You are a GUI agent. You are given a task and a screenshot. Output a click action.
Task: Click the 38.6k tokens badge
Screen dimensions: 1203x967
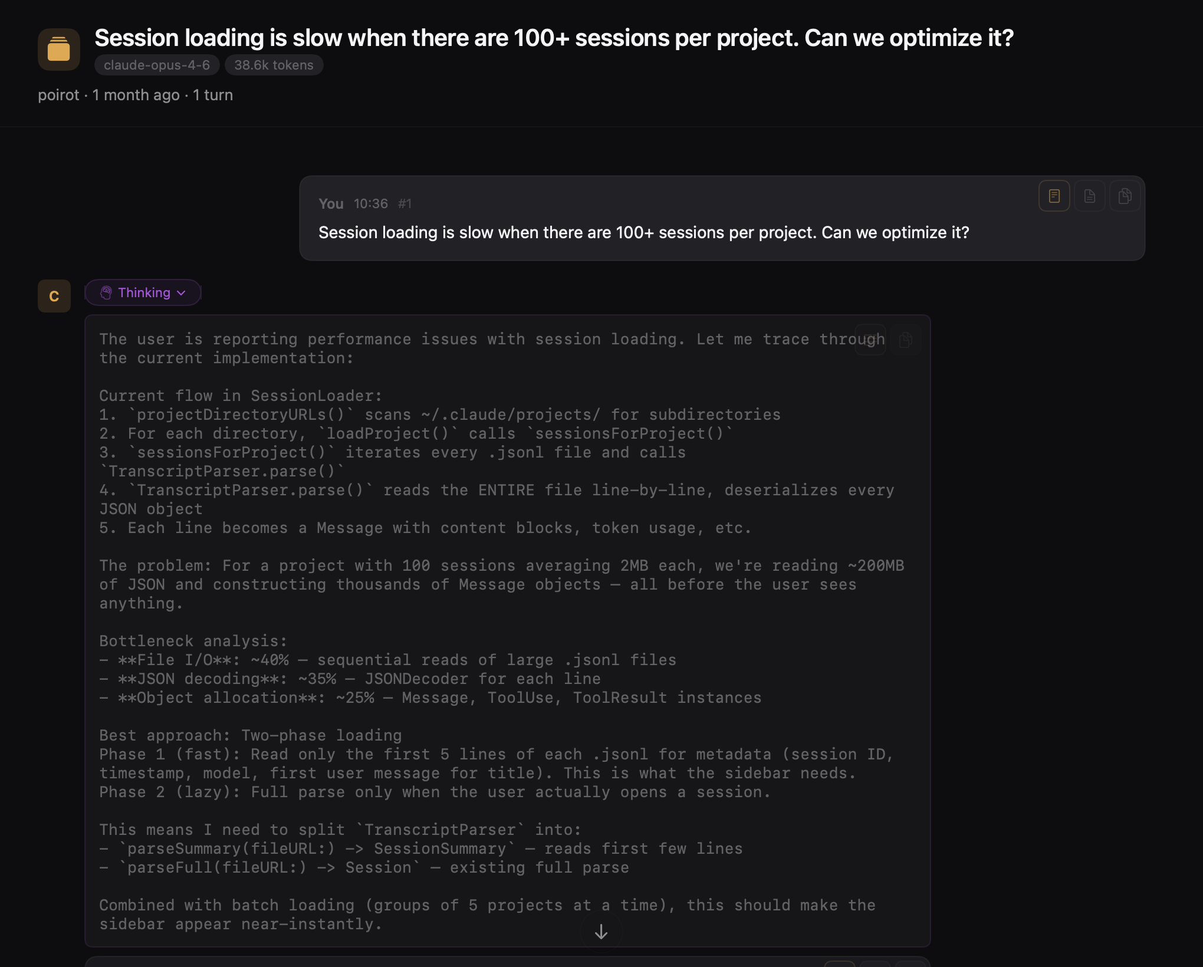coord(274,65)
